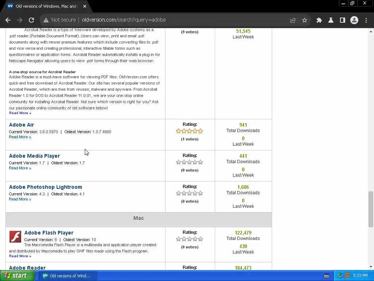Click the (1 votes) text
Screen dimensions: 374x281
pyautogui.click(x=190, y=139)
